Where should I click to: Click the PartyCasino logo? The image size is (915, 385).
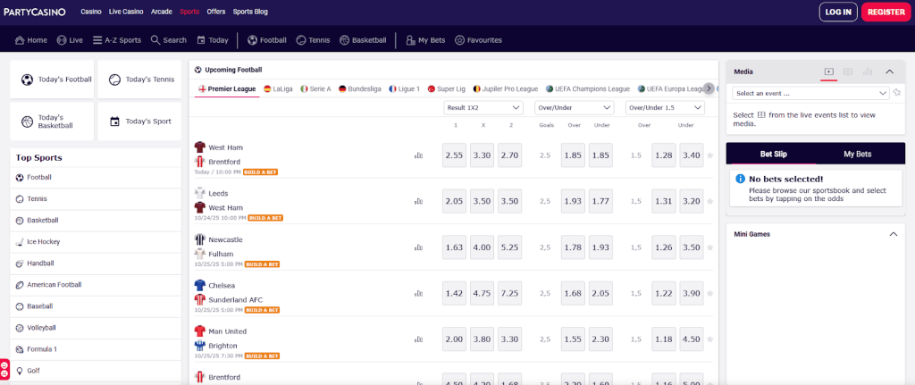coord(35,12)
